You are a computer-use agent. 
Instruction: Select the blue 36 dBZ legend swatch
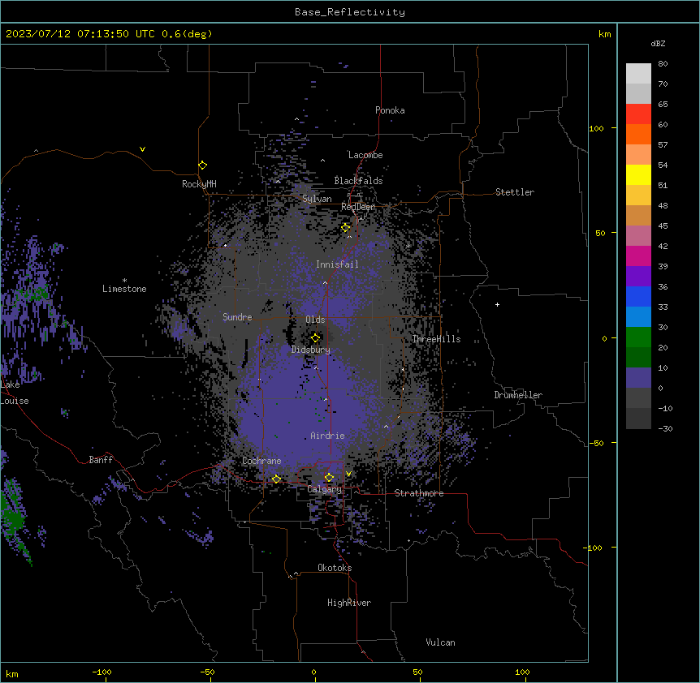click(x=638, y=296)
